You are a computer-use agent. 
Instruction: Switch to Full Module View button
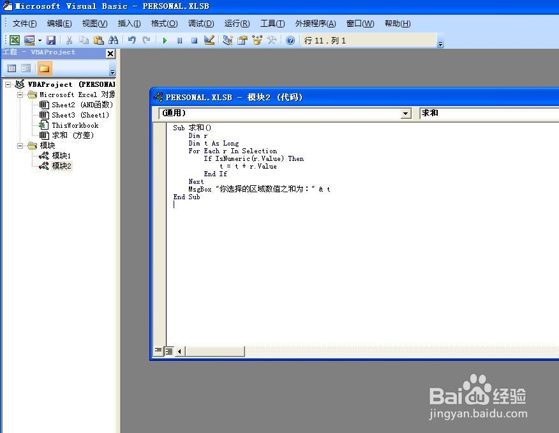coord(169,351)
